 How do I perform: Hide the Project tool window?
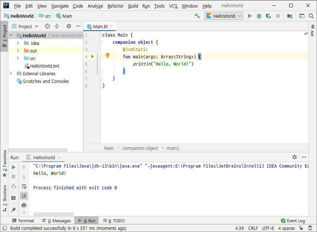point(78,26)
